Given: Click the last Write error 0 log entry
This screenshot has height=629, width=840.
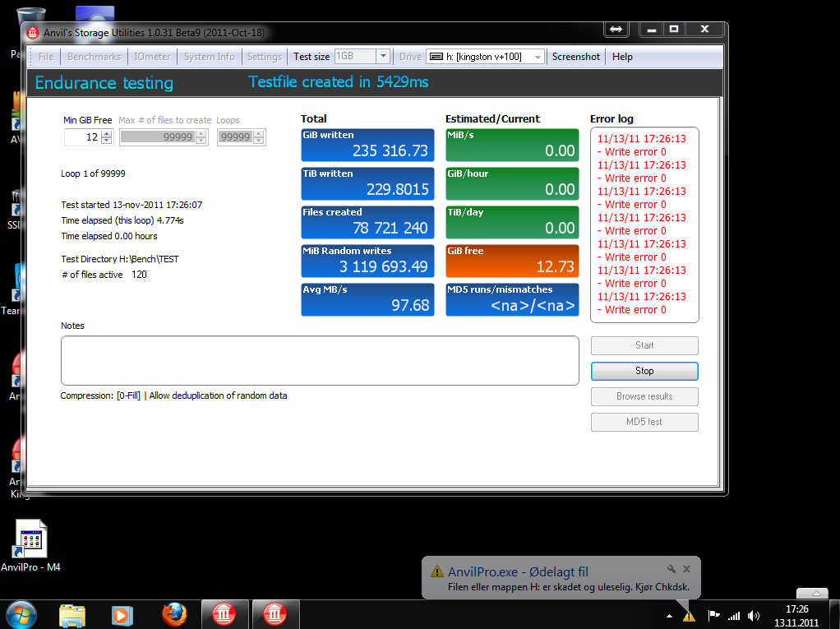Looking at the screenshot, I should (631, 310).
